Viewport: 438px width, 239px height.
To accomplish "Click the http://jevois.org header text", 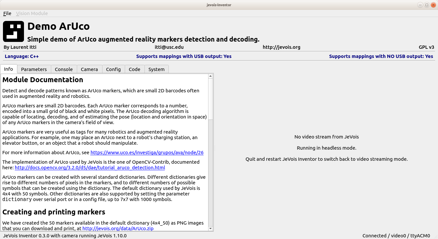I will [281, 47].
